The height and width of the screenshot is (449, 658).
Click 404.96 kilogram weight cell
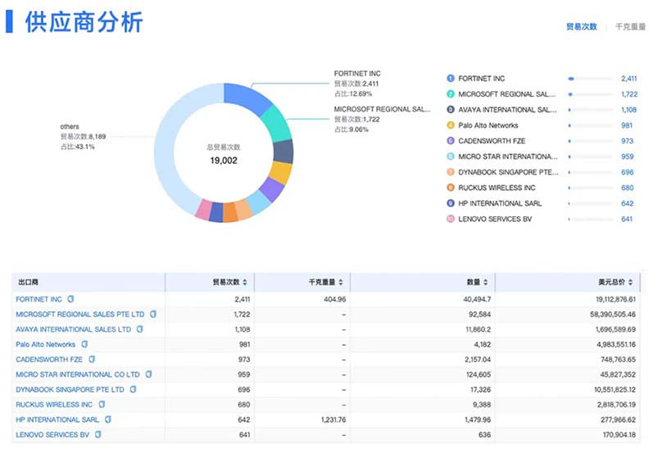(x=335, y=299)
